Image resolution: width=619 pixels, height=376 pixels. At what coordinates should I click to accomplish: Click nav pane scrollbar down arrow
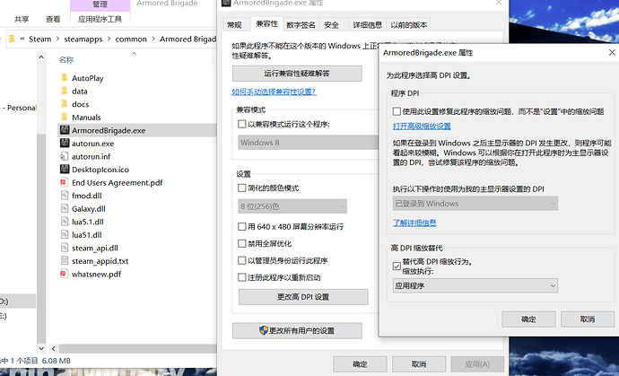pyautogui.click(x=41, y=348)
